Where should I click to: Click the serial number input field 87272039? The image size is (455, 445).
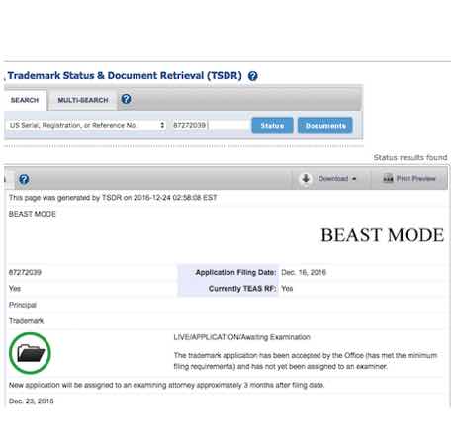tap(210, 125)
